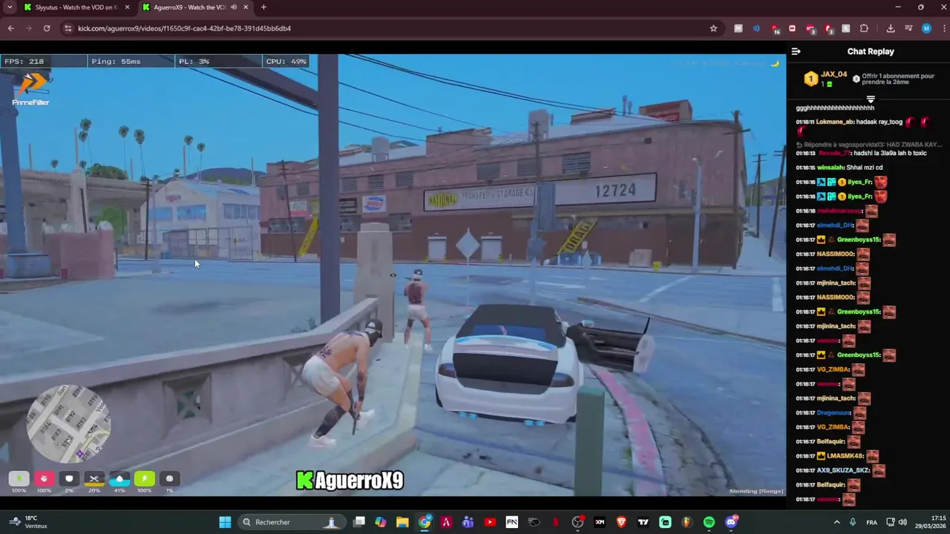Screen dimensions: 950x534
Task: Click the FRA language indicator
Action: [x=871, y=522]
